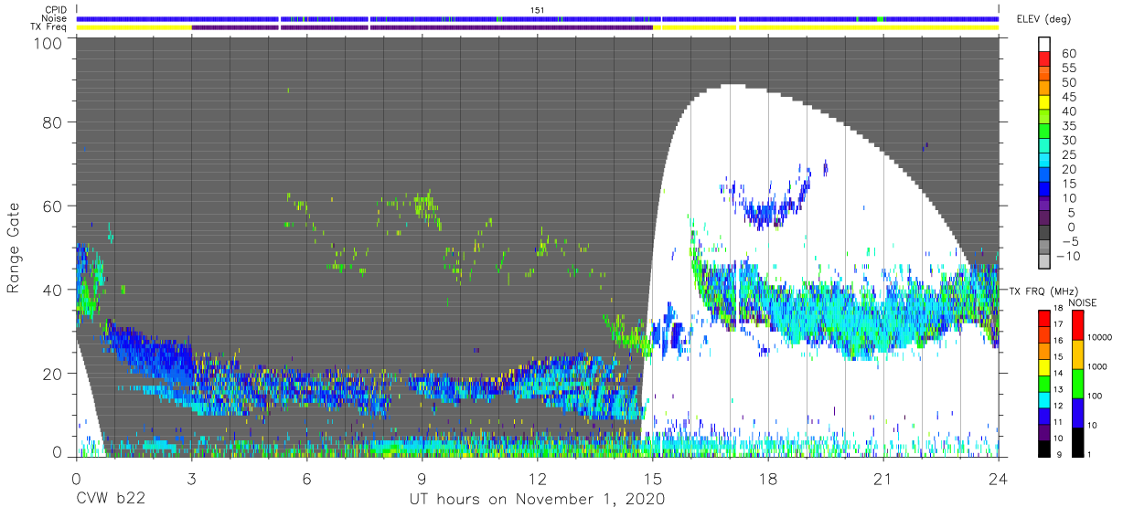This screenshot has width=1123, height=518.
Task: Click the '25' label on ELEV colorbar
Action: pyautogui.click(x=1071, y=154)
